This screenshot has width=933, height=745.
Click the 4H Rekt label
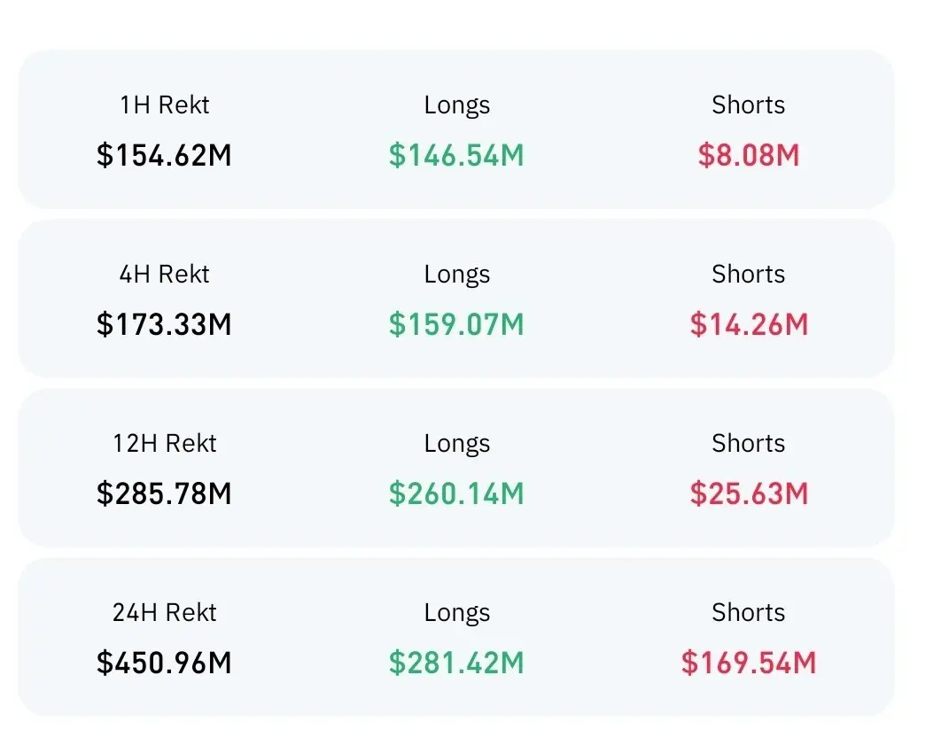164,274
